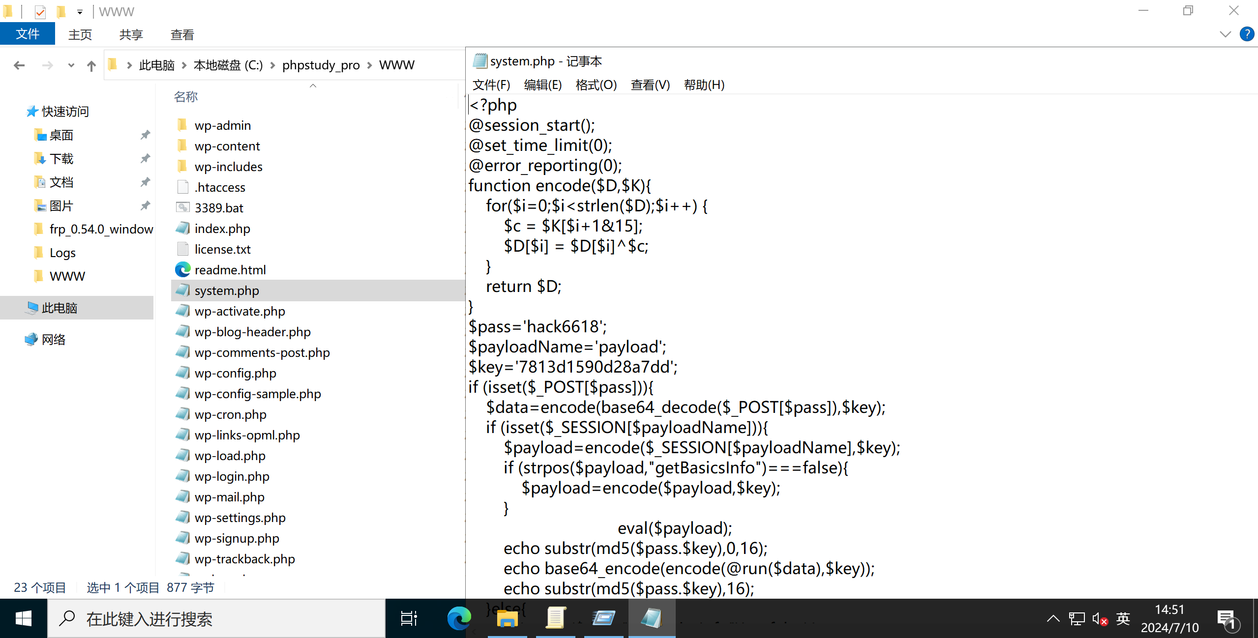
Task: Switch the 英 input language indicator
Action: (x=1123, y=618)
